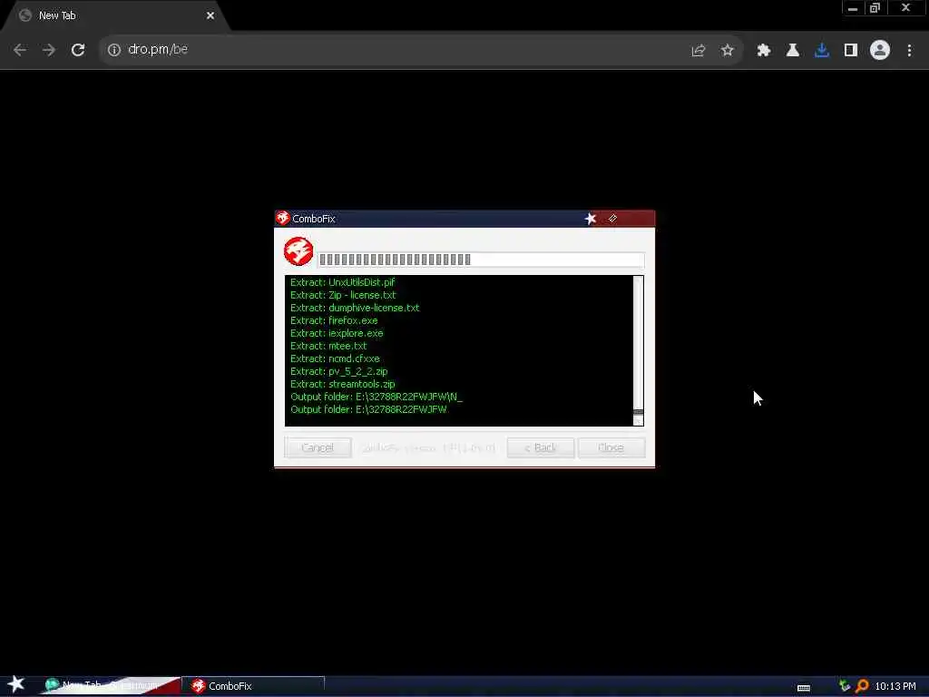Open the site information icon in address bar
The height and width of the screenshot is (697, 929).
[113, 50]
